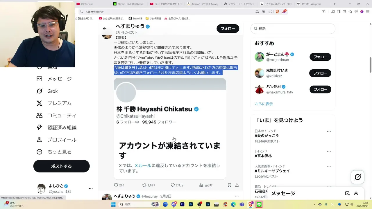Screen dimensions: 372x209
Task: Click the page vertical scrollbar
Action: tap(370, 65)
